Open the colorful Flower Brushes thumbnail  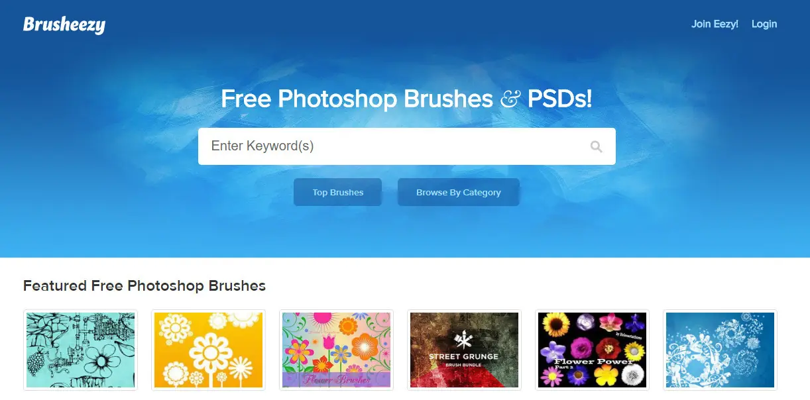(336, 350)
